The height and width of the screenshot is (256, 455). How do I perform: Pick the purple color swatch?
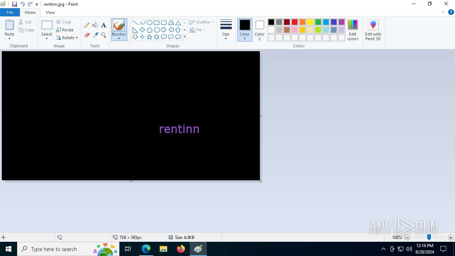[x=342, y=22]
